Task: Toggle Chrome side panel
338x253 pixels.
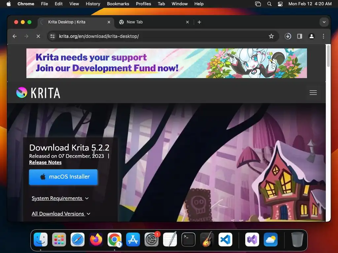Action: 300,36
